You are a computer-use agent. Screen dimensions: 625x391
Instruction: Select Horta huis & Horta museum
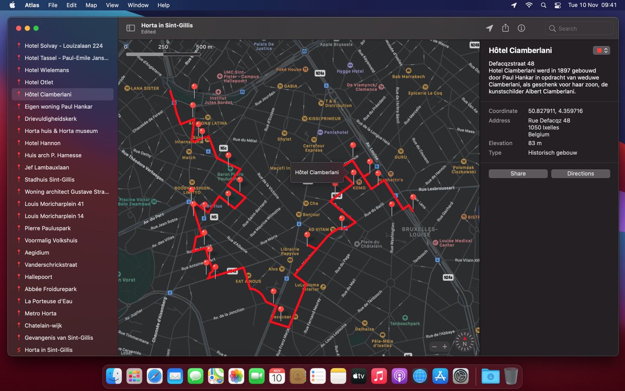63,131
